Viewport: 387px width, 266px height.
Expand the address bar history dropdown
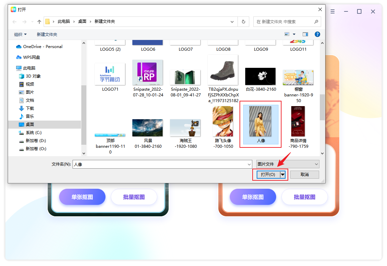[232, 22]
